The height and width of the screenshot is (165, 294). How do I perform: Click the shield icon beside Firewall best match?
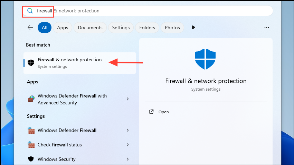tap(31, 63)
